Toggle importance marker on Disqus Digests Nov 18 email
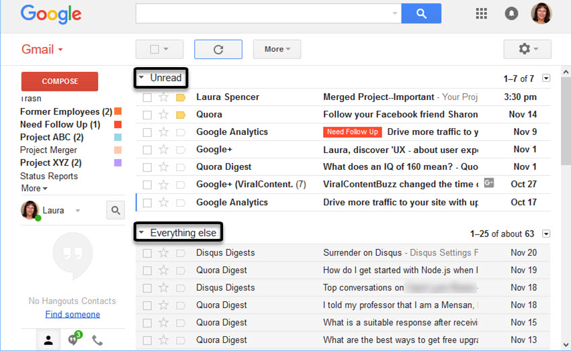Viewport: 571px width, 351px height. coord(181,288)
